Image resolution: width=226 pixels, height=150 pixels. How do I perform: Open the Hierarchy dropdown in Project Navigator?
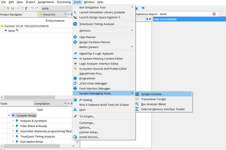click(52, 14)
